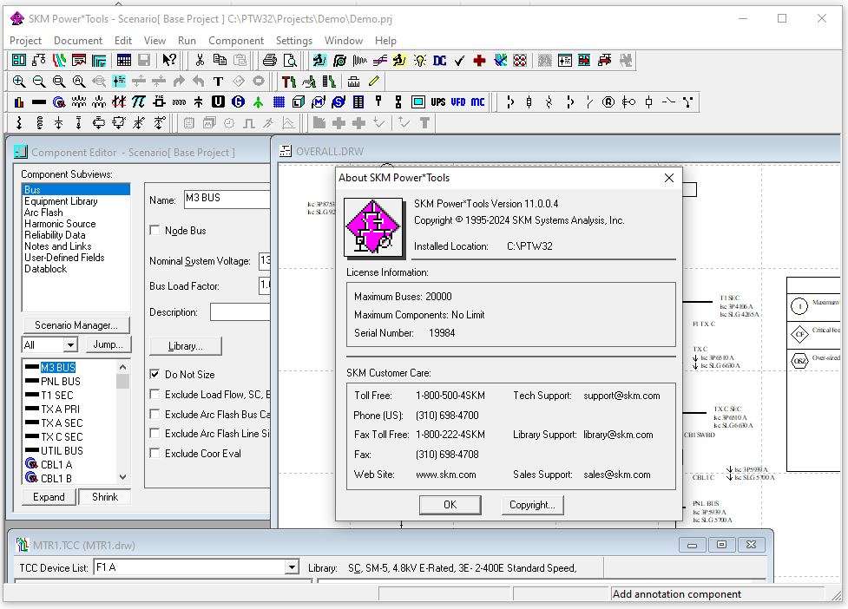Click the scissors Cut toolbar icon
Image resolution: width=848 pixels, height=609 pixels.
(x=200, y=60)
